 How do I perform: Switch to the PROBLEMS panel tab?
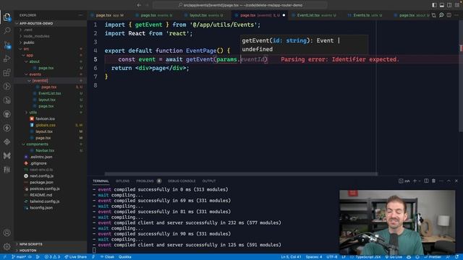[148, 181]
